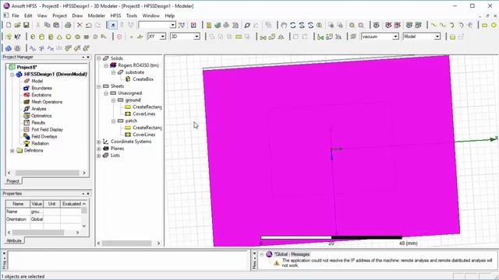The height and width of the screenshot is (280, 499).
Task: Click the context help arrow-question icon
Action: pyautogui.click(x=17, y=37)
